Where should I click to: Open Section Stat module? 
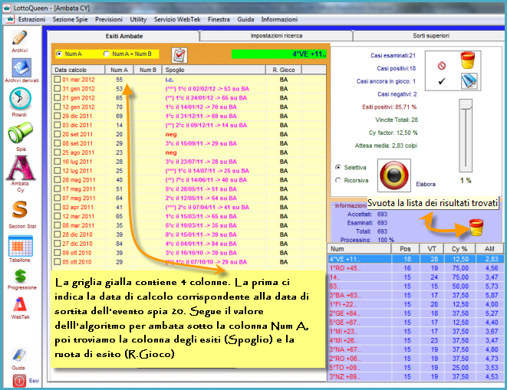click(20, 210)
